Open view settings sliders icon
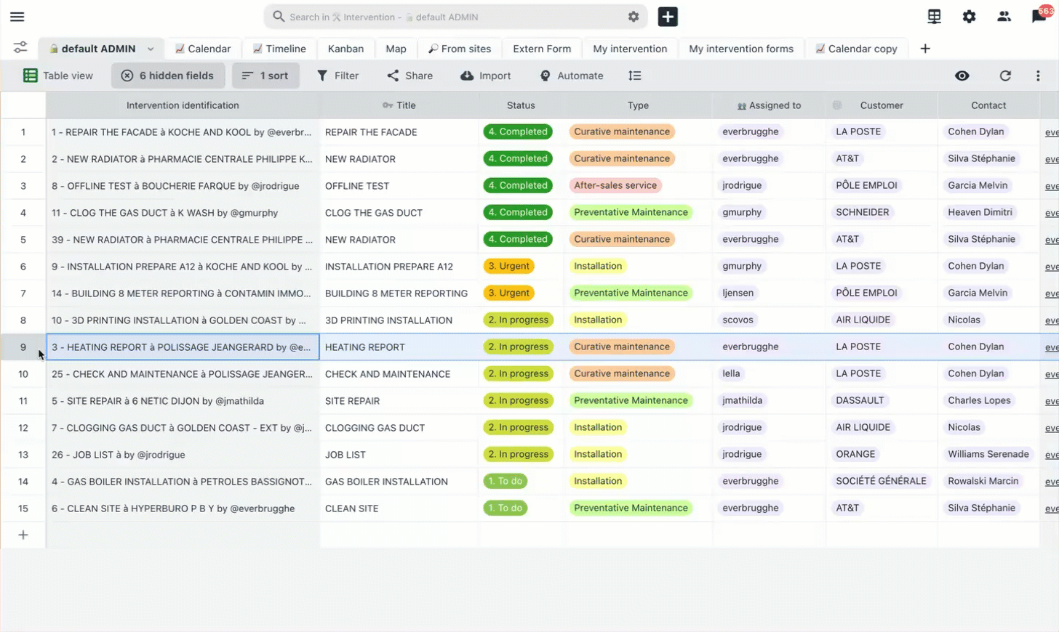The height and width of the screenshot is (632, 1059). click(20, 48)
